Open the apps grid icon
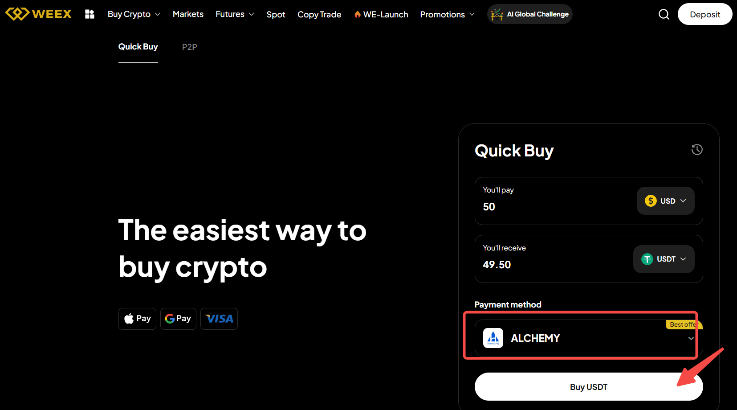Screen dimensions: 737x410 click(90, 14)
